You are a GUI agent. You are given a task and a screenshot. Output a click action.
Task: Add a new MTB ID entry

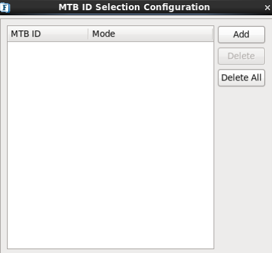point(241,34)
